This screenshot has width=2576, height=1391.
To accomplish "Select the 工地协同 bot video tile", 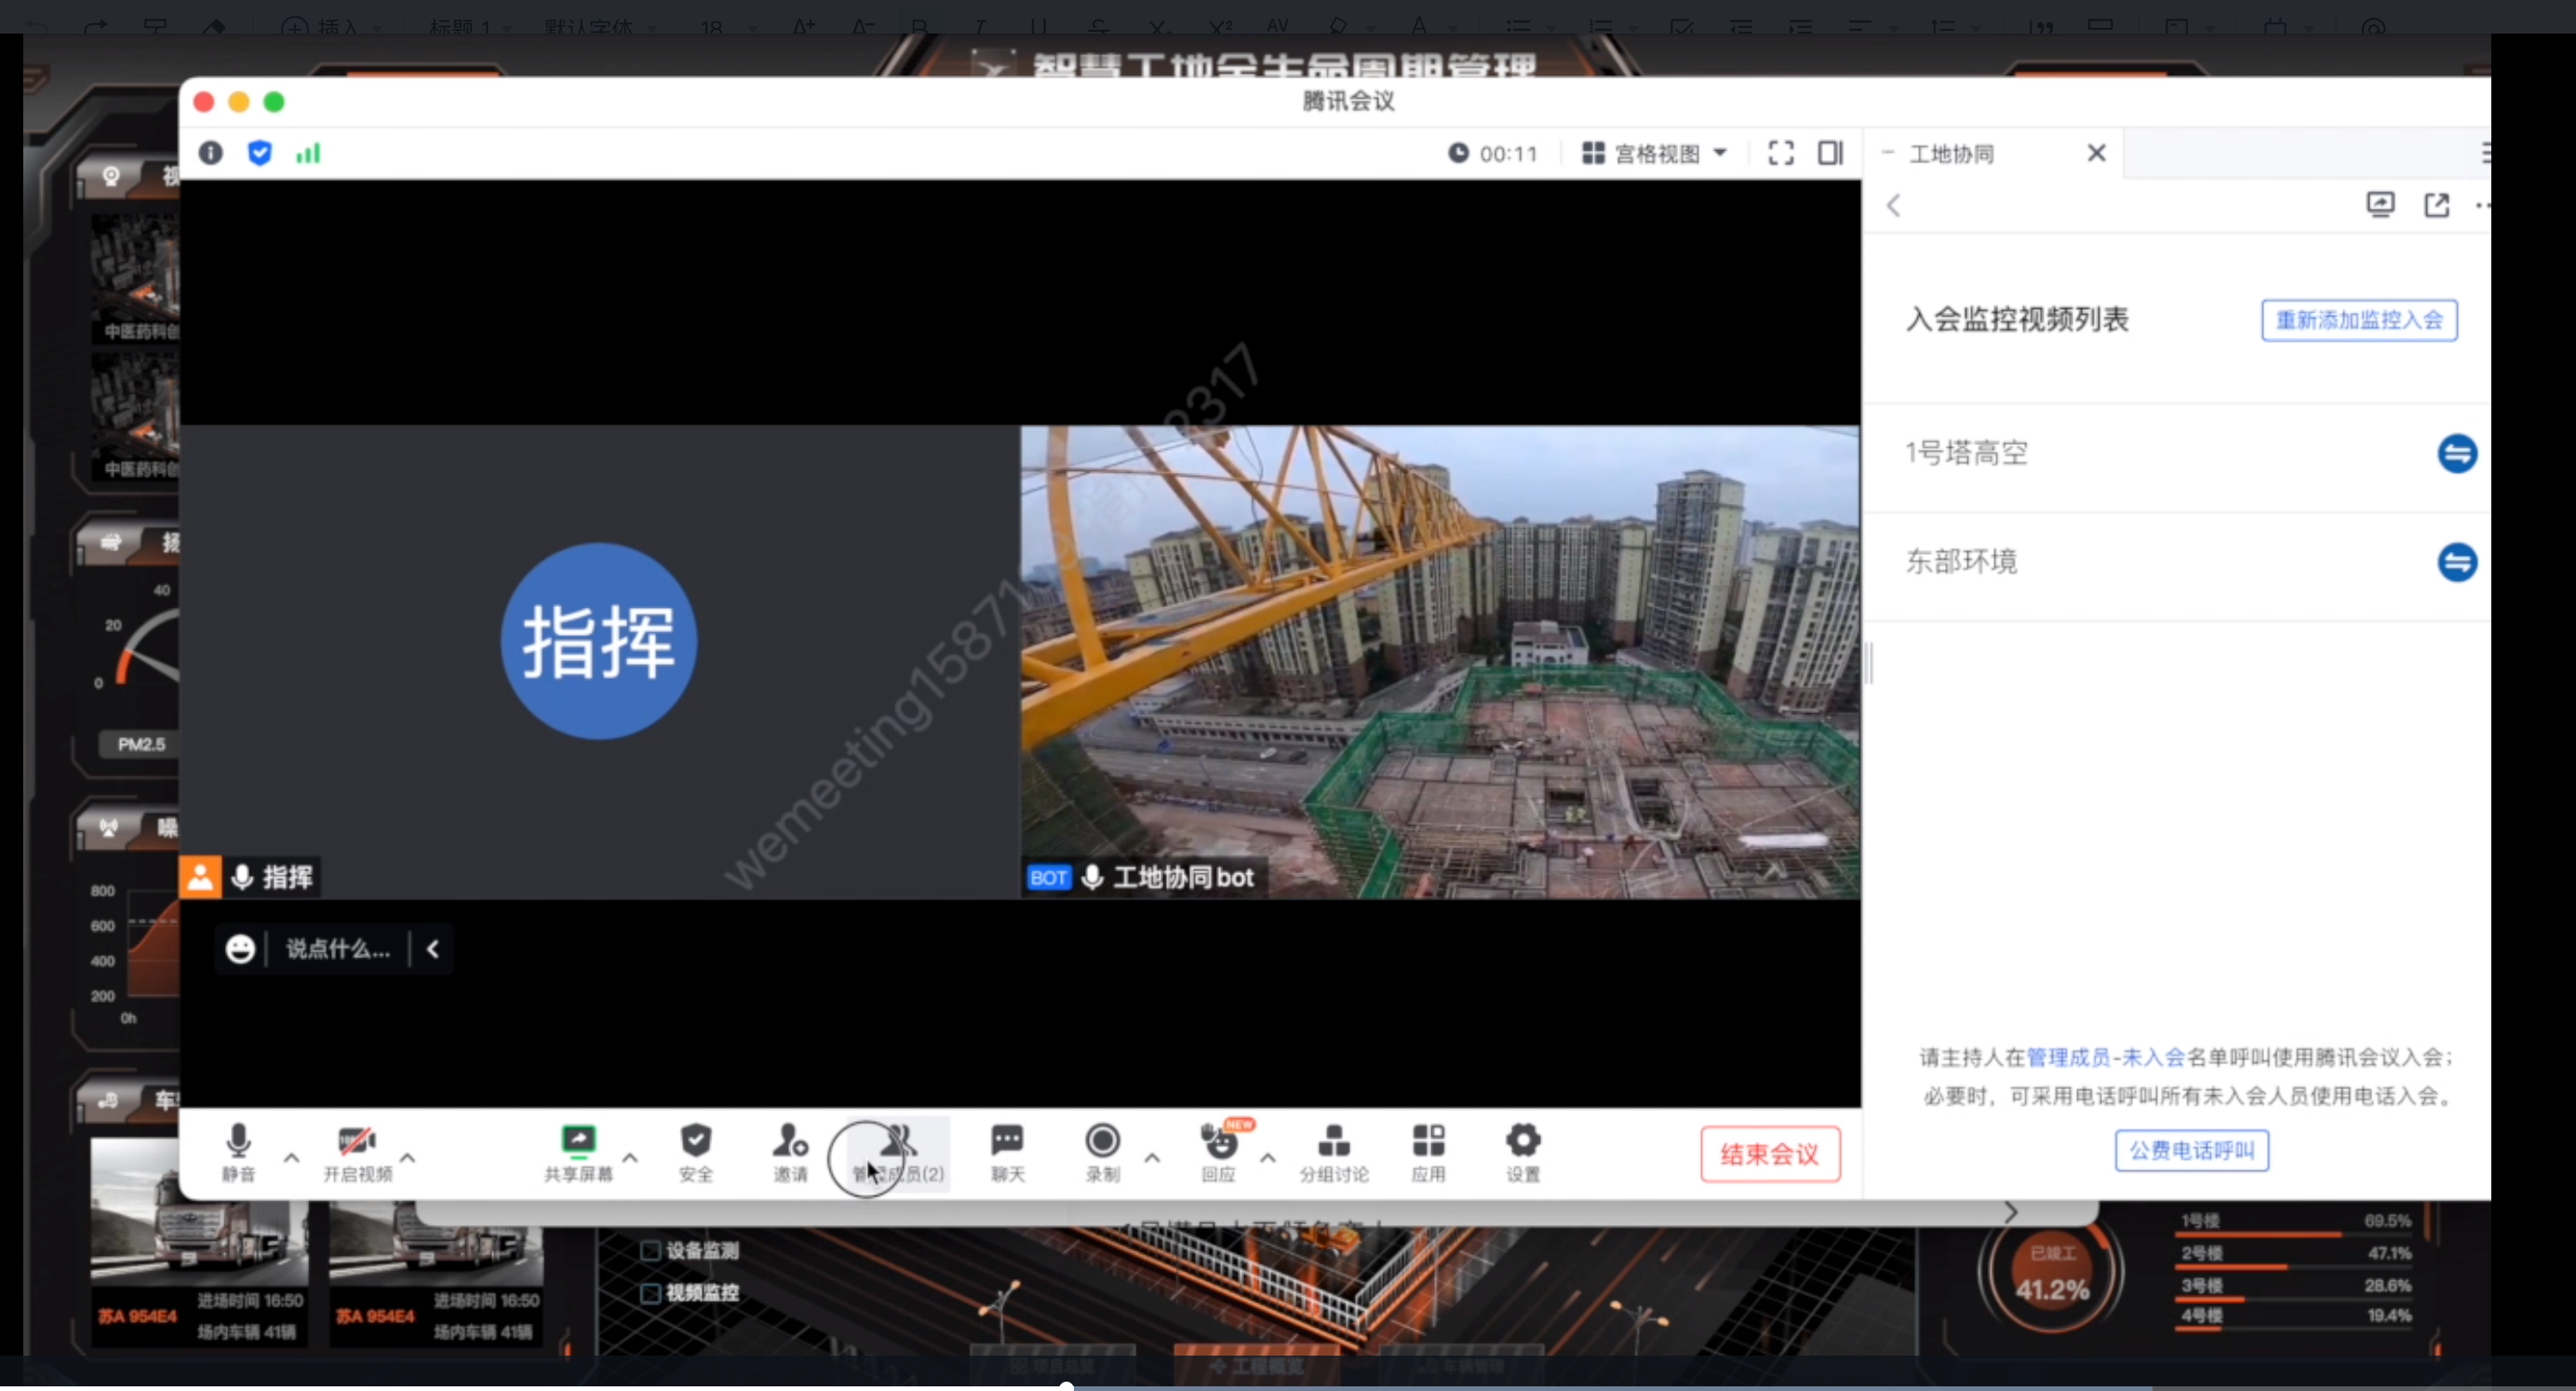I will coord(1440,663).
